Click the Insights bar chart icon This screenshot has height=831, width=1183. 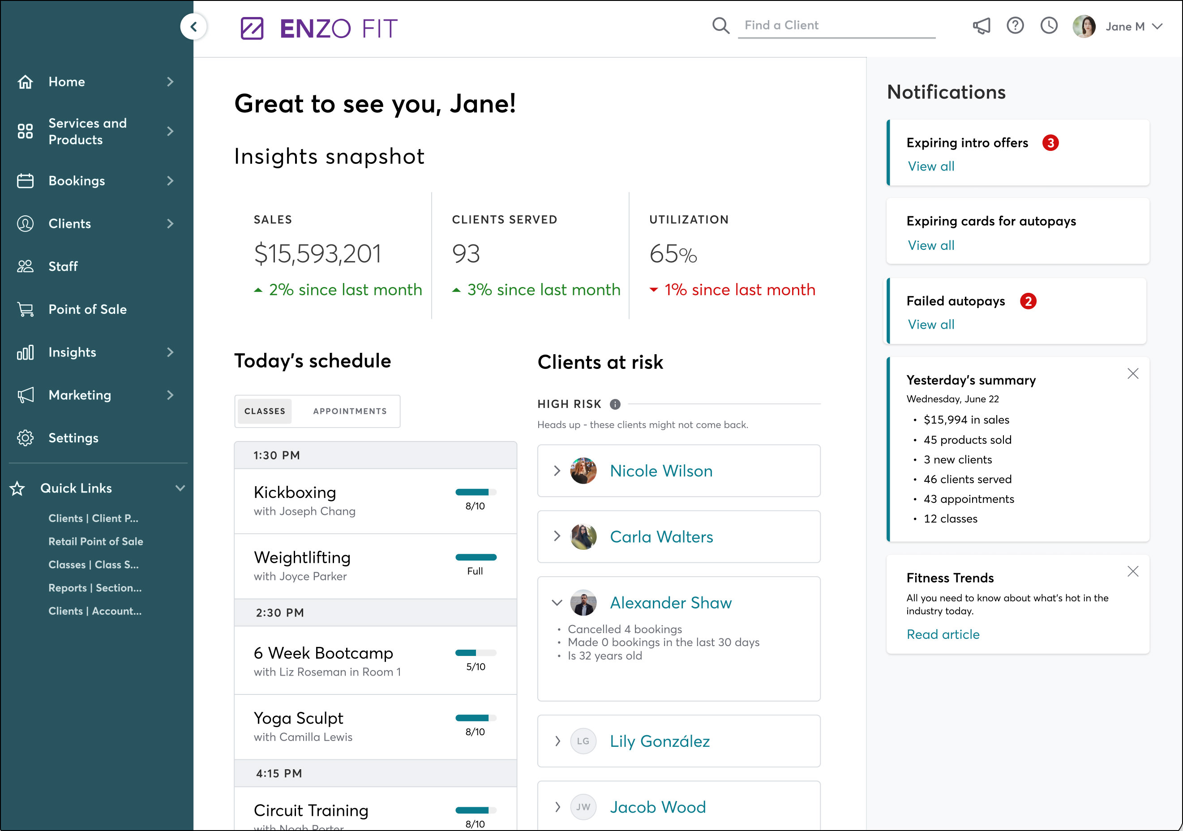click(25, 352)
